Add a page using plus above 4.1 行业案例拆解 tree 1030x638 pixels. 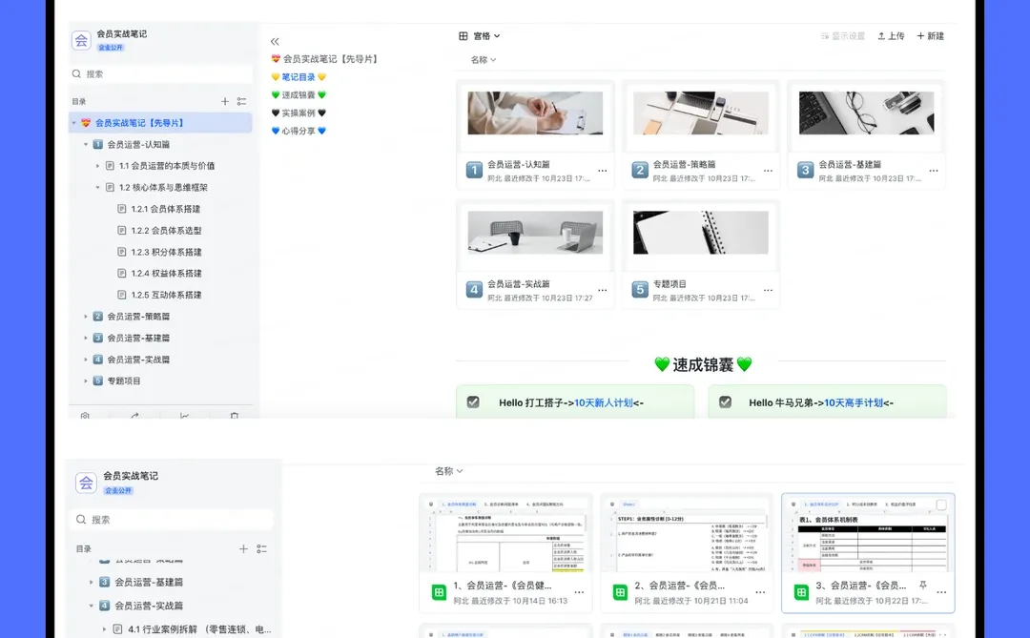tap(243, 548)
